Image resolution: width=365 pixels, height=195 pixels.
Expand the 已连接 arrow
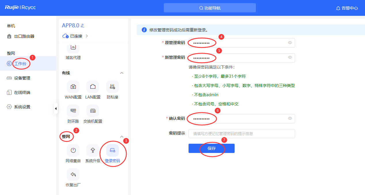tap(87, 36)
